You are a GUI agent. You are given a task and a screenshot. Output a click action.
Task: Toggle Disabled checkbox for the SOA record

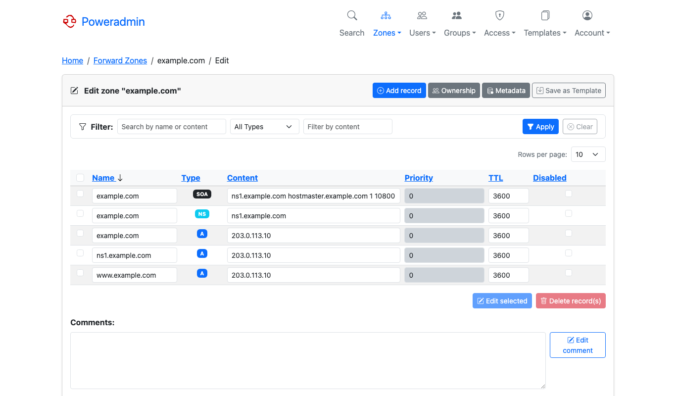[x=569, y=194]
